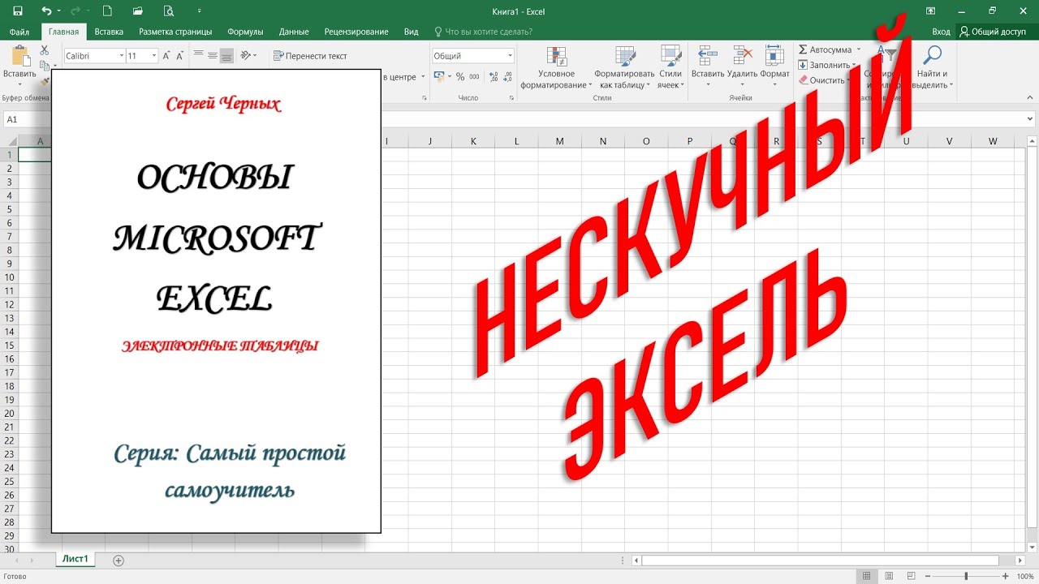Screen dimensions: 1039x584
Task: Select the Лист1 sheet tab
Action: point(75,560)
